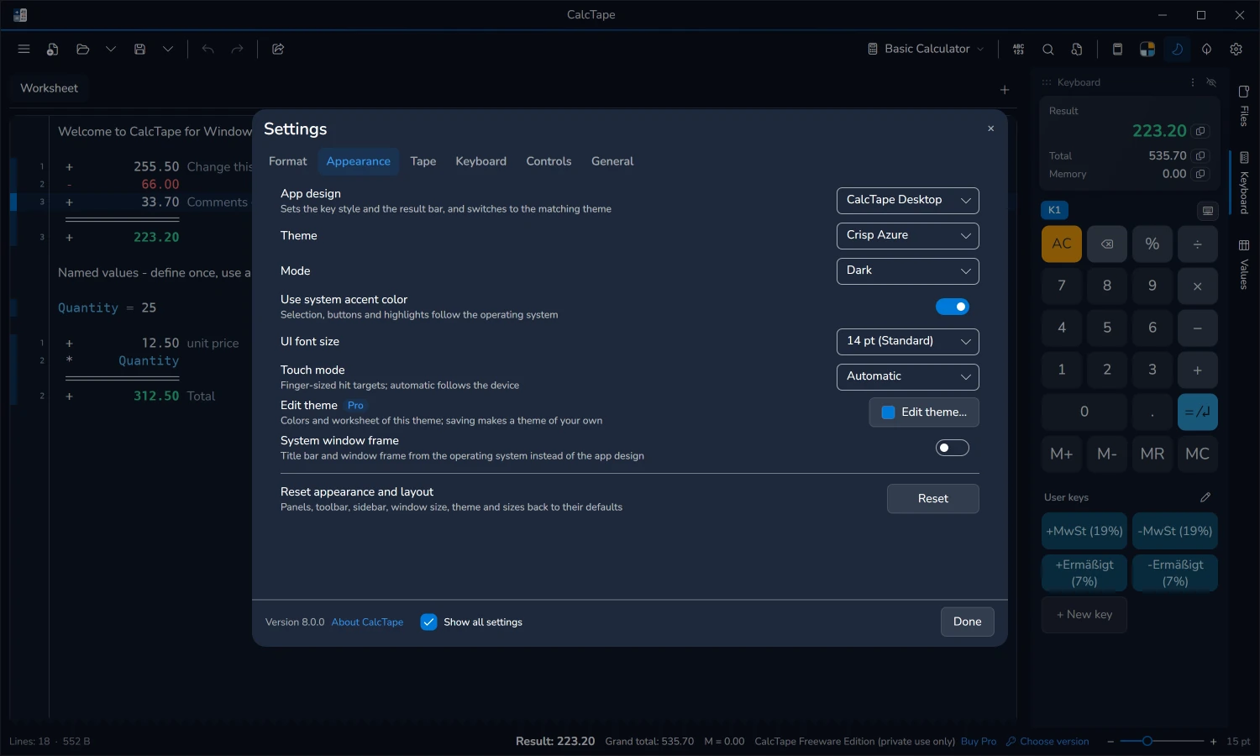Switch to the Tape settings tab
Viewport: 1260px width, 756px height.
pos(423,161)
